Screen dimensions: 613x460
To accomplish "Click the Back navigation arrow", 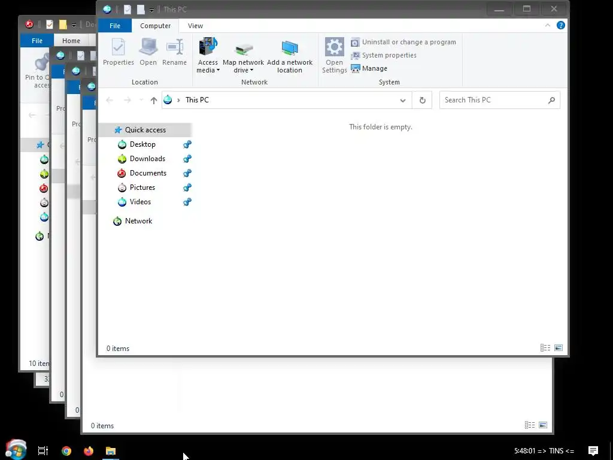I will [110, 100].
